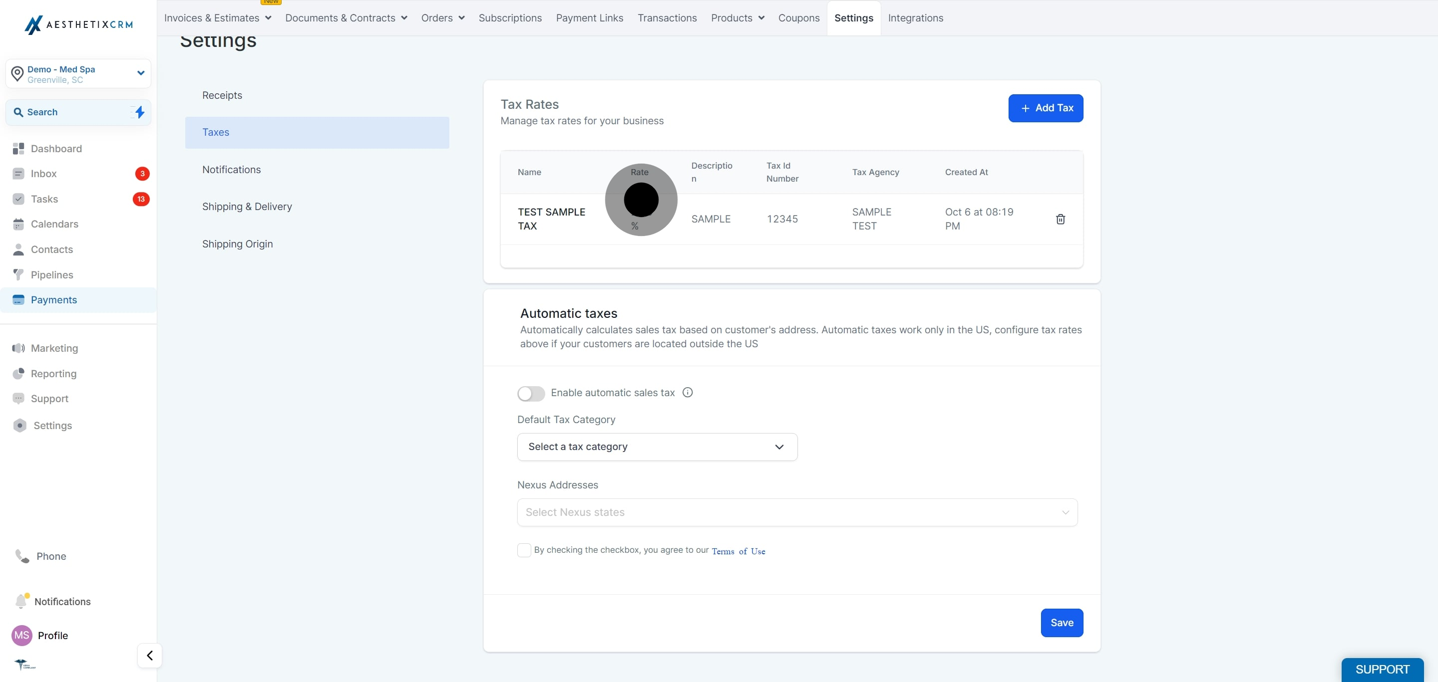Expand Documents & Contracts menu

pyautogui.click(x=346, y=18)
